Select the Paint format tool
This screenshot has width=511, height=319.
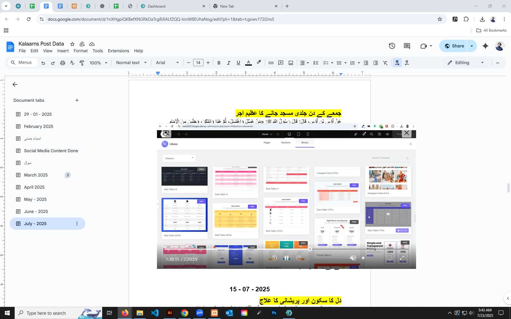(x=82, y=63)
